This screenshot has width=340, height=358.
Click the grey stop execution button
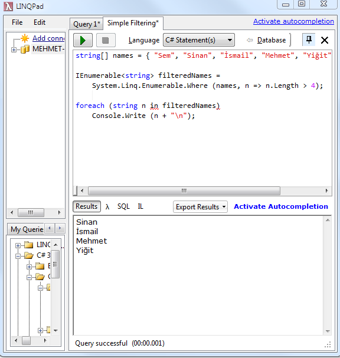pyautogui.click(x=106, y=41)
